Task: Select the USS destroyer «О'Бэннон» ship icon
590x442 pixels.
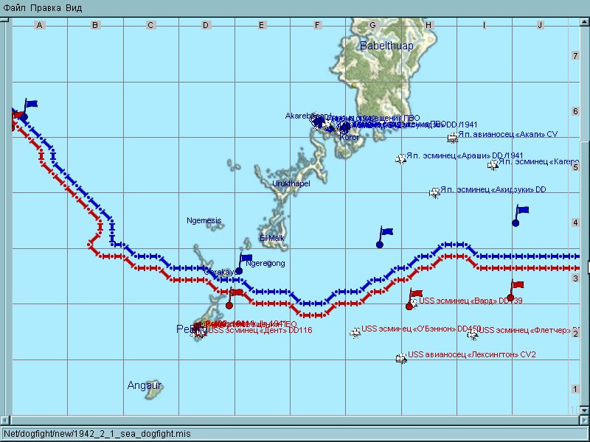Action: [355, 332]
